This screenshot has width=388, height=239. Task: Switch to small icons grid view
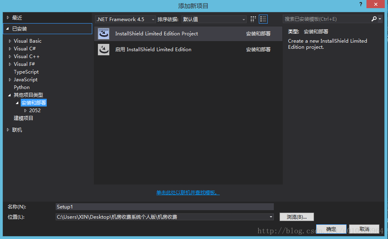click(253, 19)
